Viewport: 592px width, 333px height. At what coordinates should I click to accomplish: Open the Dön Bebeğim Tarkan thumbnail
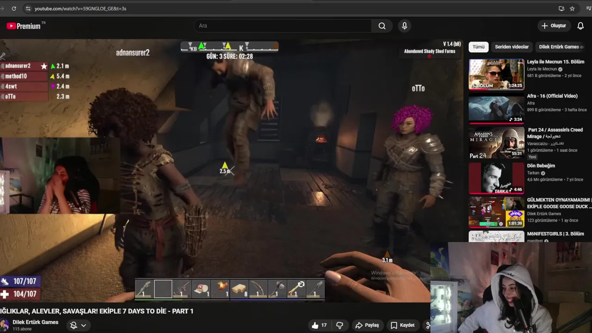(x=496, y=178)
